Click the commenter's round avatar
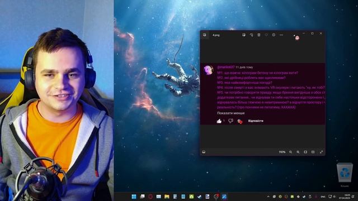Viewport: 358px width, 201px height. [209, 70]
